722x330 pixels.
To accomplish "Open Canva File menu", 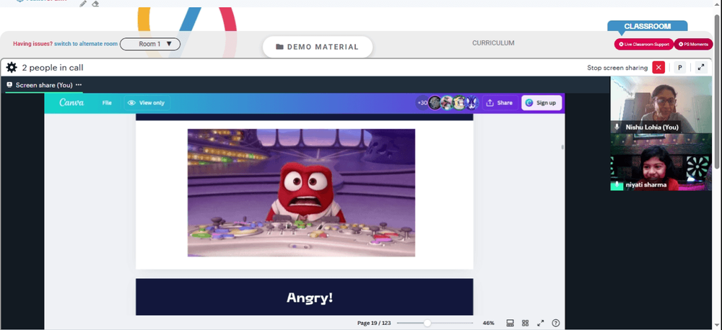I will [x=107, y=103].
